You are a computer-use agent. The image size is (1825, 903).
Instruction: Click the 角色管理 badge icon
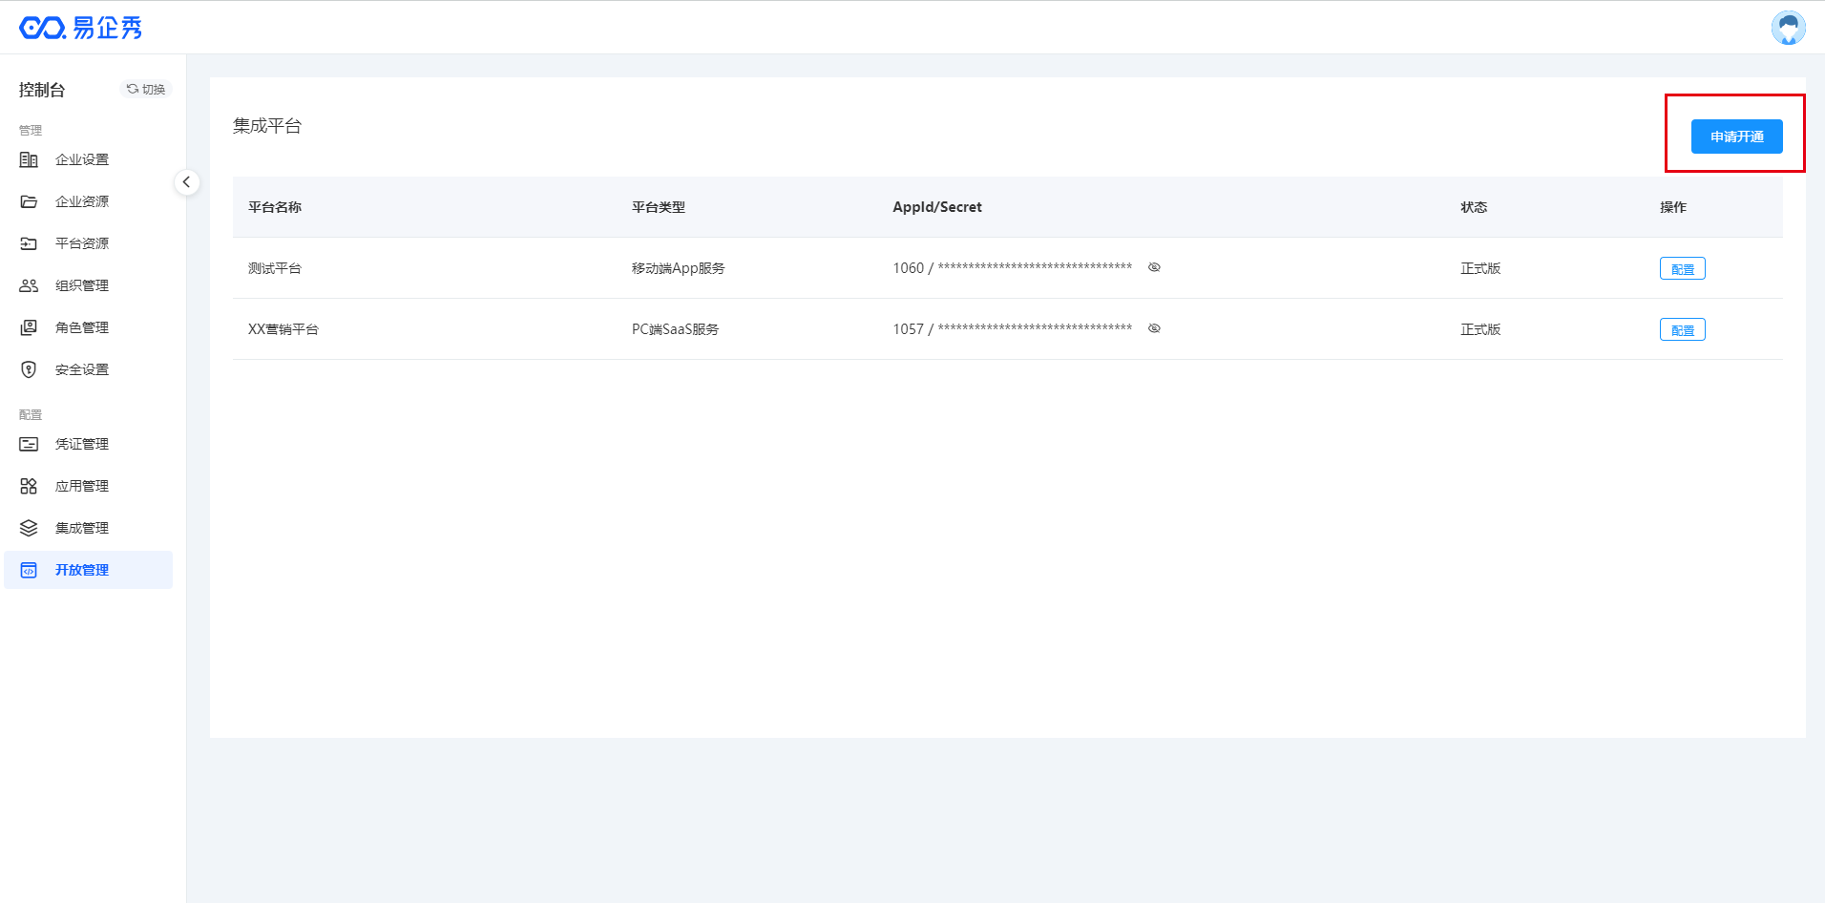coord(29,327)
